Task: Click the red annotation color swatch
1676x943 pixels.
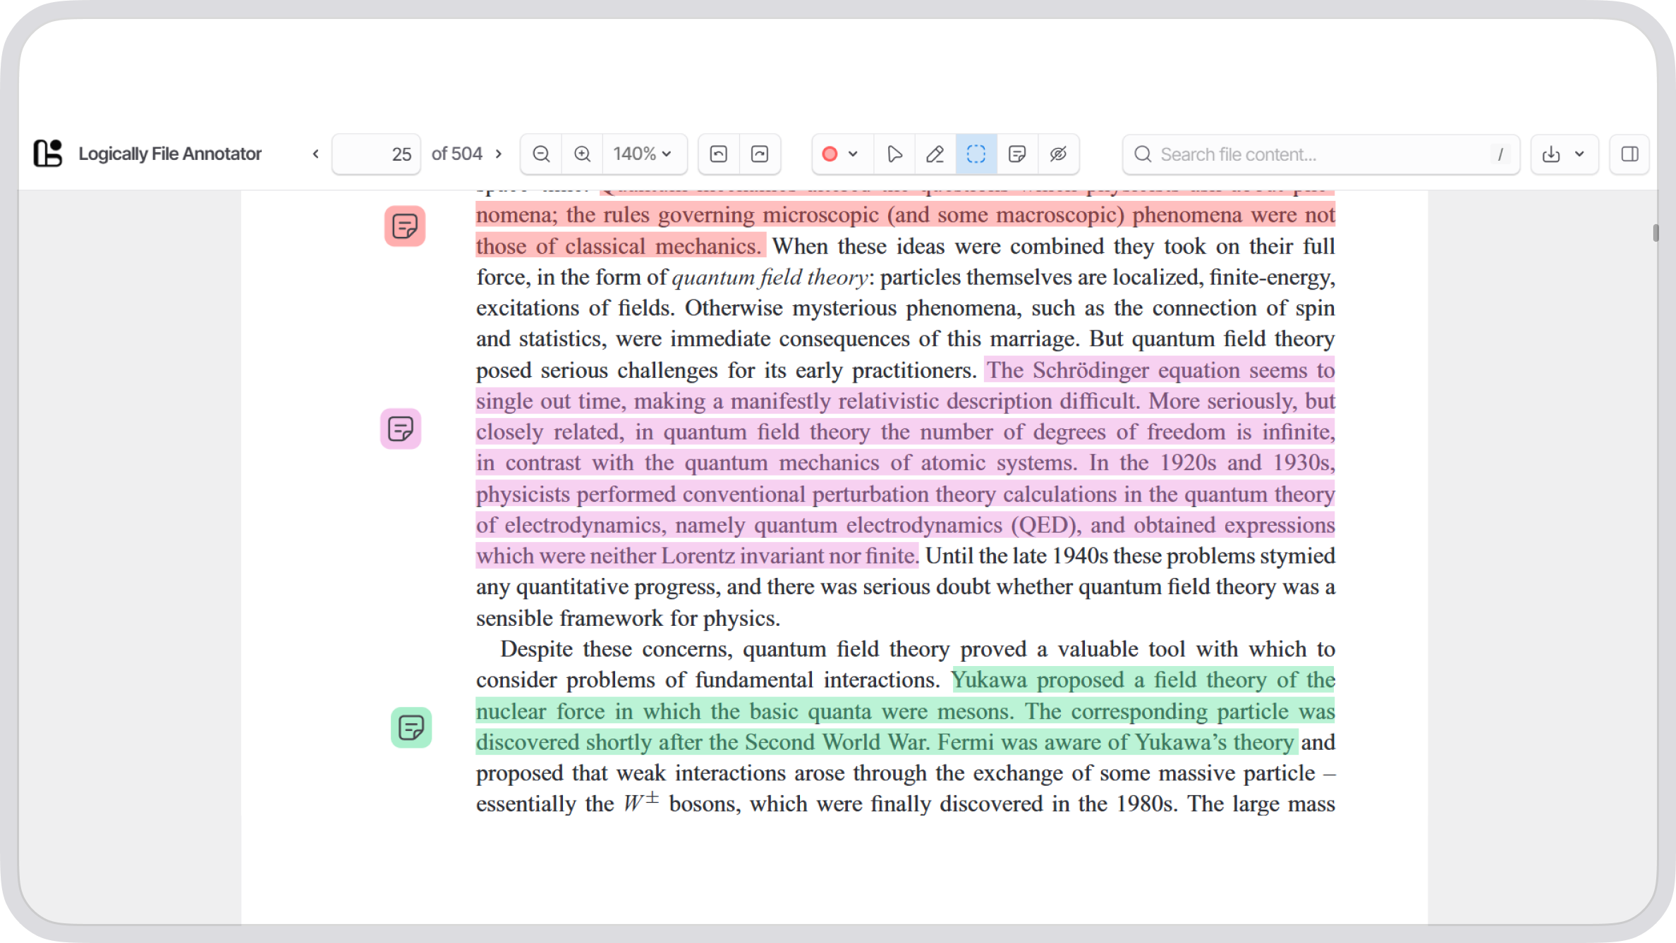Action: point(830,154)
